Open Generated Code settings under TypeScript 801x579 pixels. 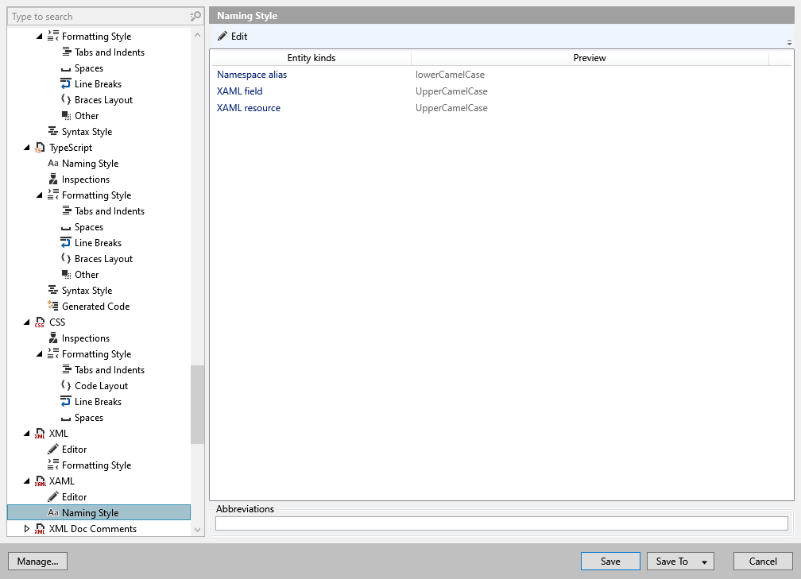coord(52,306)
